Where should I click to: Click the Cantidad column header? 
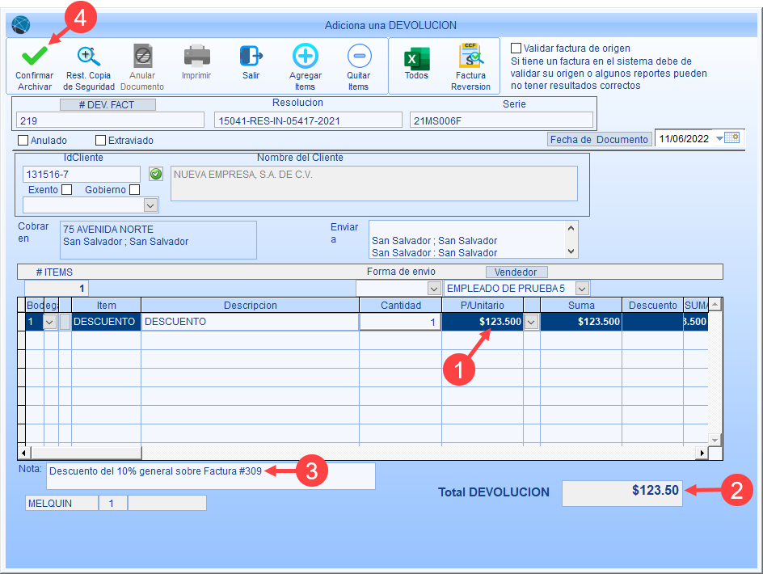[400, 306]
